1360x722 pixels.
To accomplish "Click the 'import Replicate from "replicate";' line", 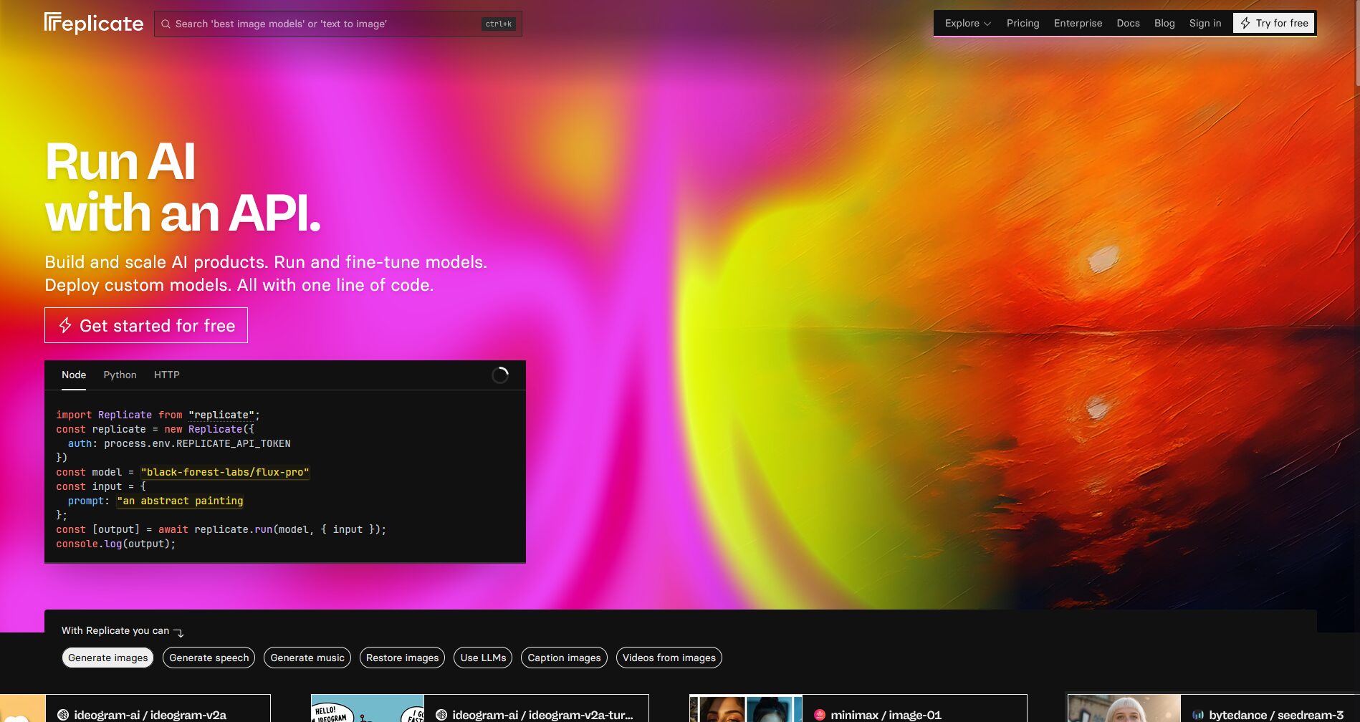I will 158,415.
